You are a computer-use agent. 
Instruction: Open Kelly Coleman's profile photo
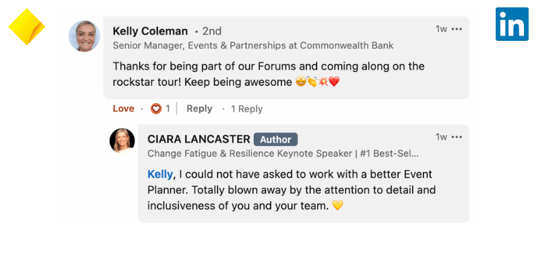pyautogui.click(x=84, y=36)
